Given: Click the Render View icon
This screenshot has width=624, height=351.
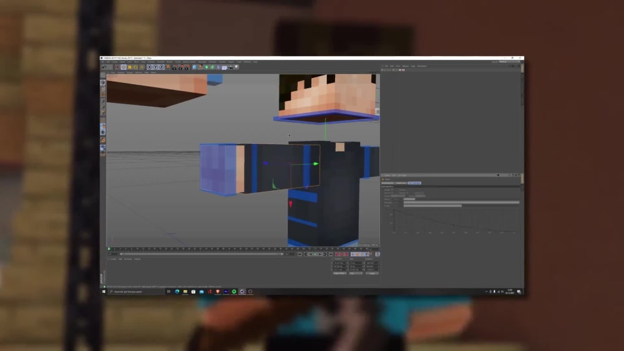Looking at the screenshot, I should [174, 67].
